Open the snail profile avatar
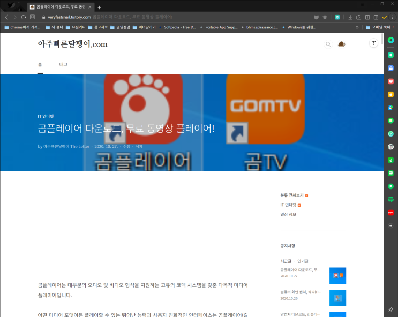 pyautogui.click(x=341, y=44)
